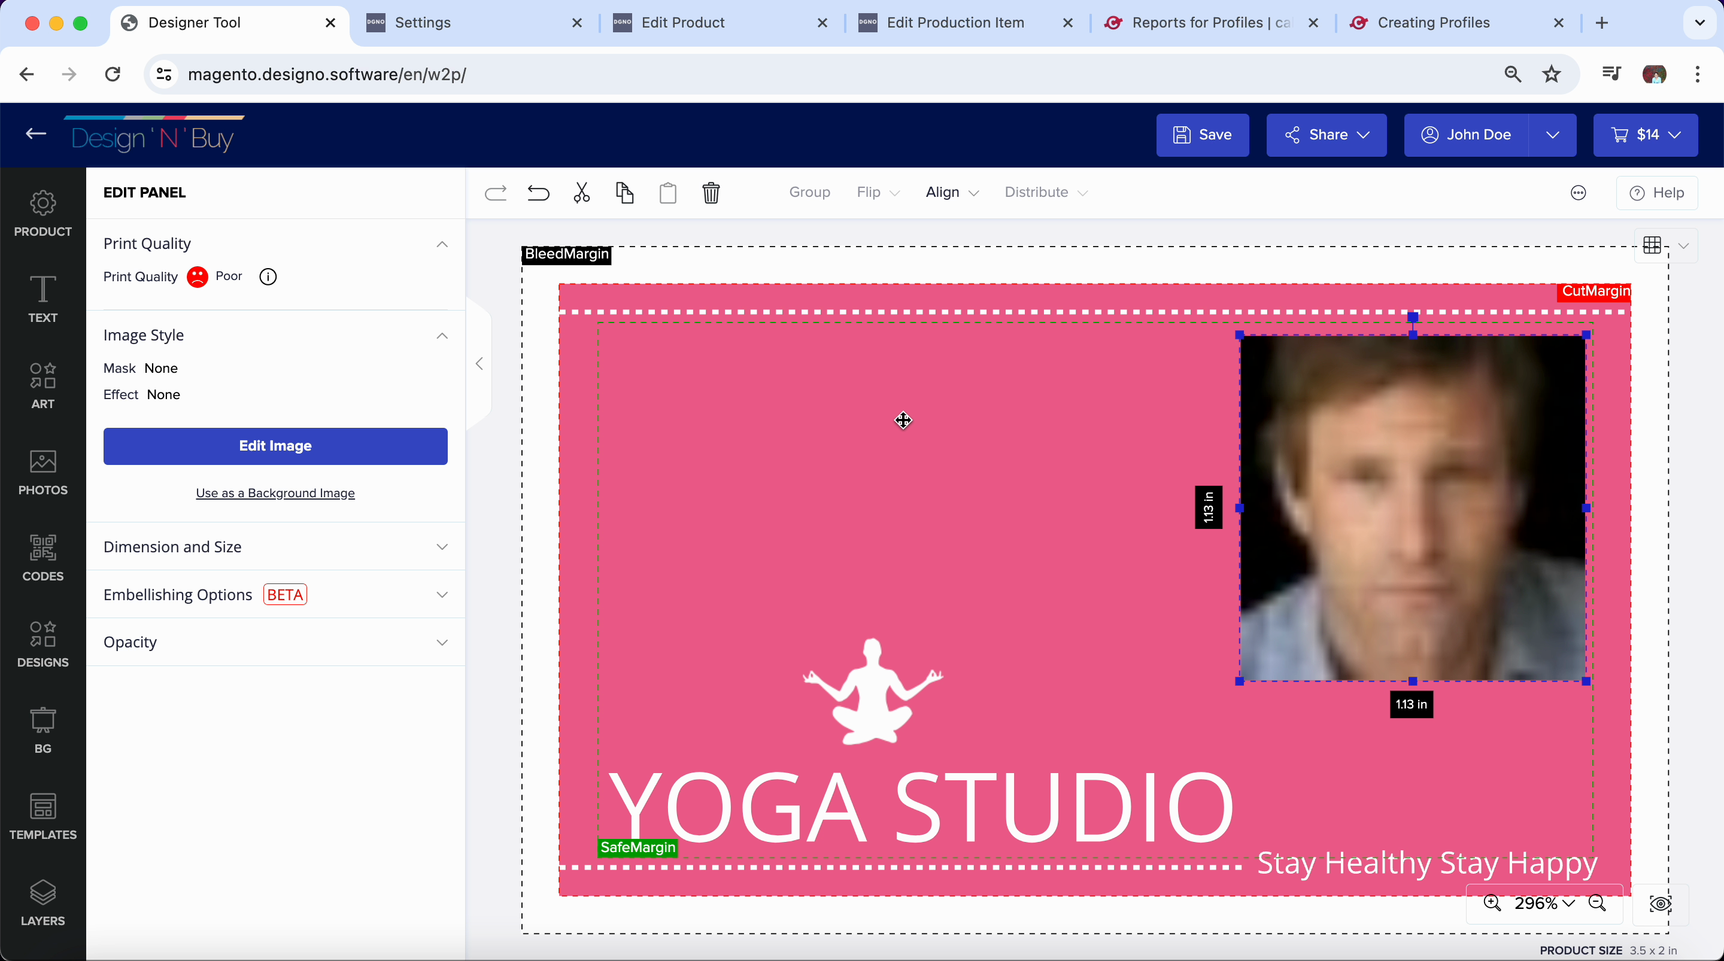Viewport: 1724px width, 961px height.
Task: Open the LAYERS panel in sidebar
Action: click(x=43, y=902)
